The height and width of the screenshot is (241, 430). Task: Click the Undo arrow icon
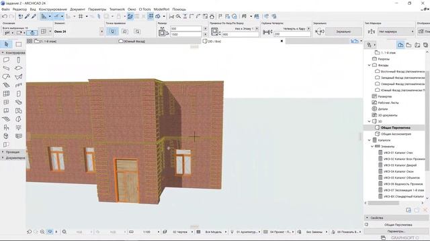click(5, 16)
